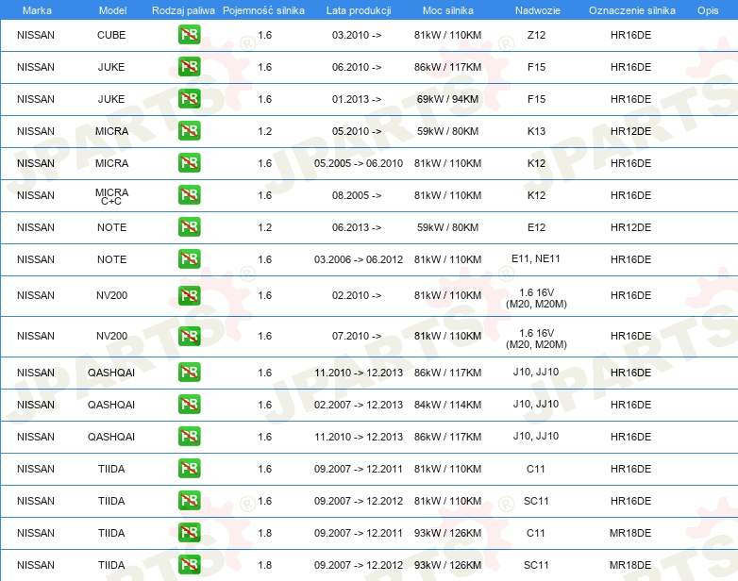Select the 08.2005 -> production date cell
Viewport: 738px width, 581px height.
pos(357,195)
